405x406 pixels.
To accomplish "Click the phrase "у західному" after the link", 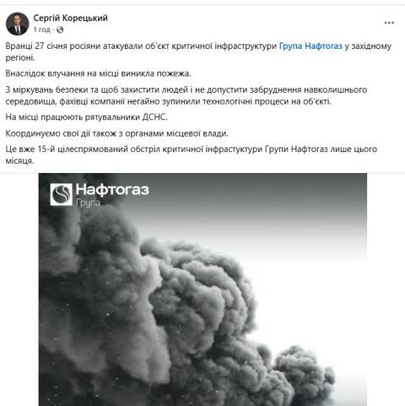I will point(368,46).
